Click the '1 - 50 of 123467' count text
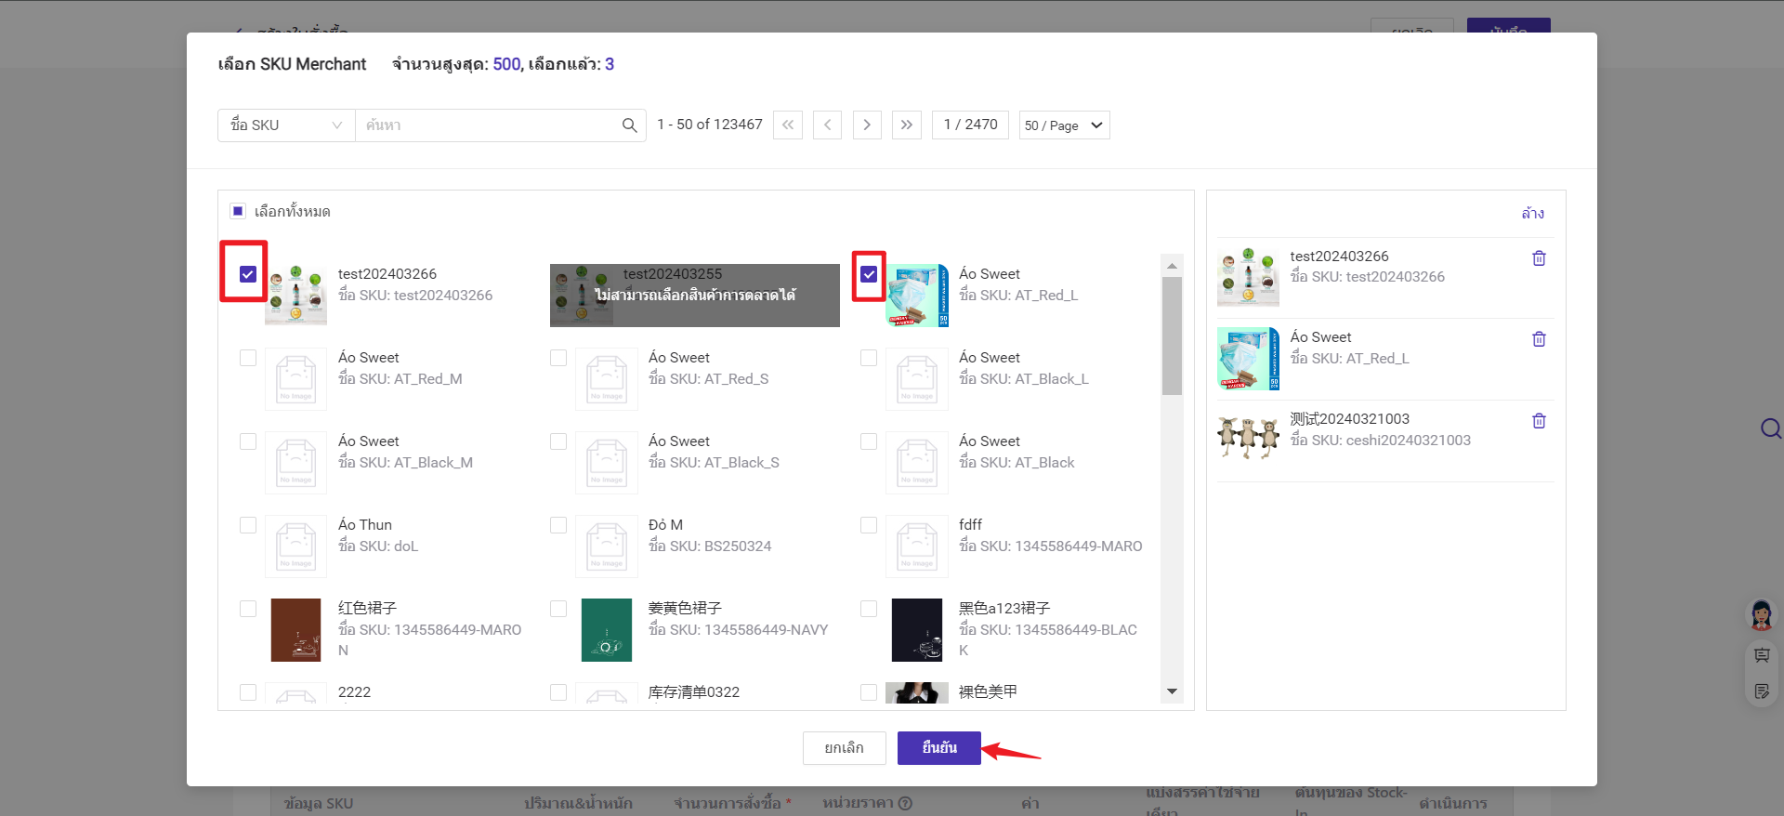The height and width of the screenshot is (816, 1784). (x=710, y=125)
